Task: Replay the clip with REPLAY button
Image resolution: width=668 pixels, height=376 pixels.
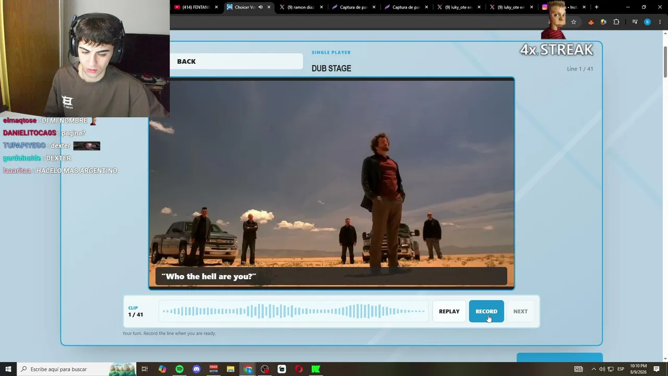Action: [x=449, y=311]
